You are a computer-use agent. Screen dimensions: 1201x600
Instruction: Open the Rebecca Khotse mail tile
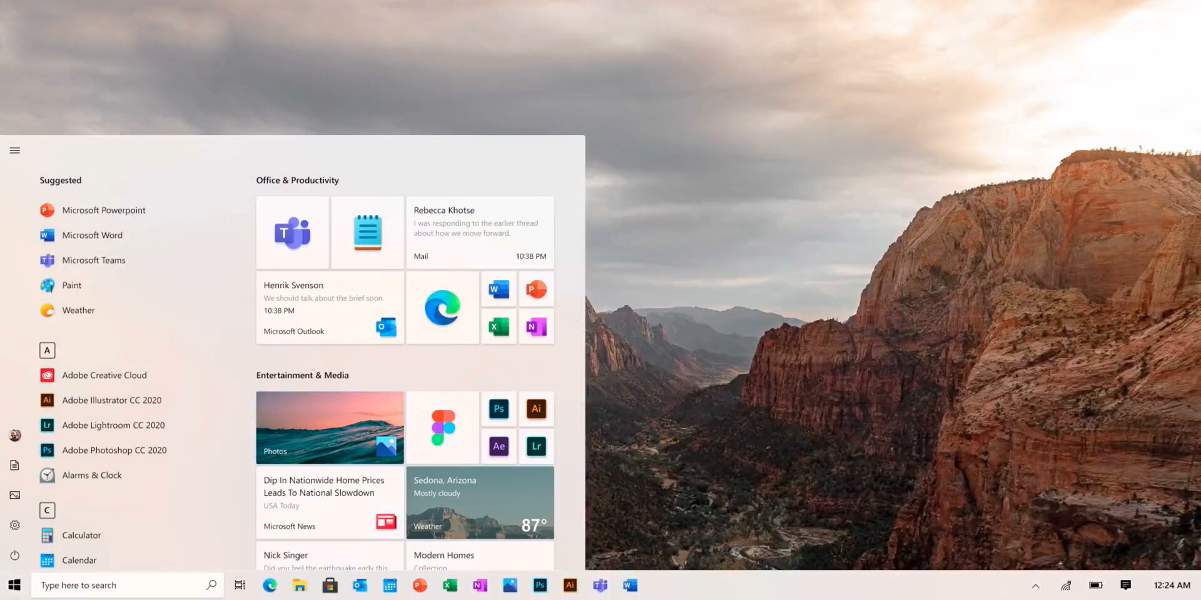tap(480, 232)
